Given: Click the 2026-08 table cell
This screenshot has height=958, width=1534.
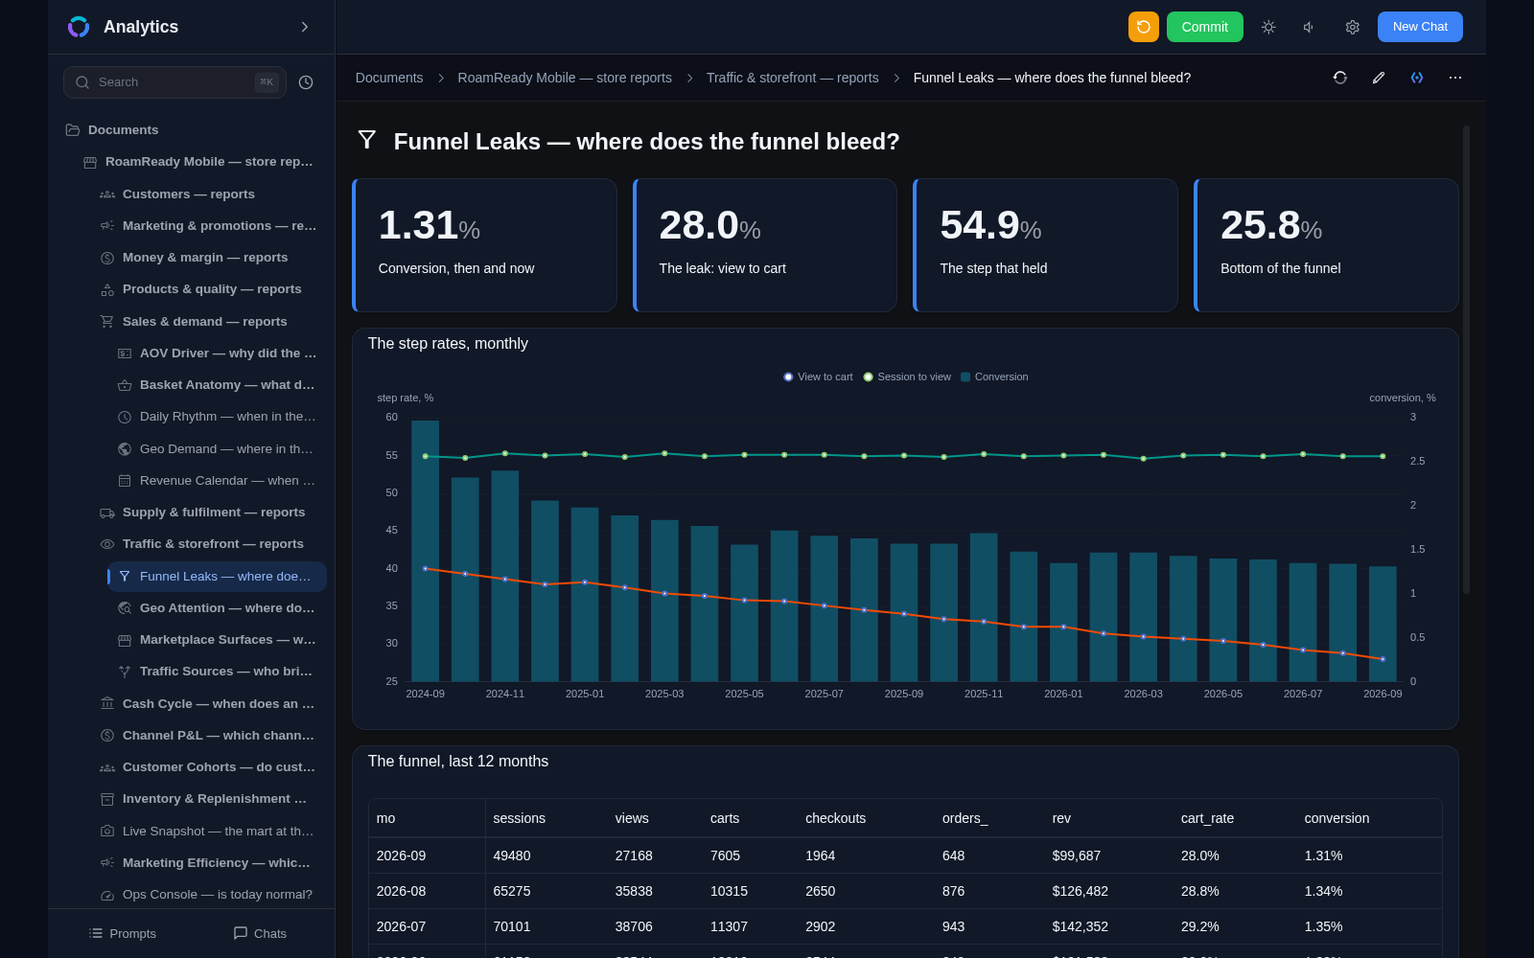Looking at the screenshot, I should pyautogui.click(x=427, y=891).
